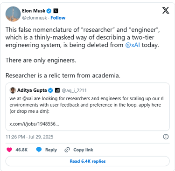Click the reply speech bubble icon

[39, 150]
